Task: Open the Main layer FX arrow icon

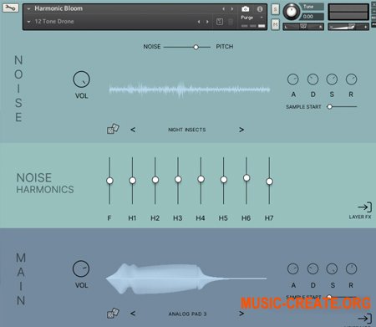Action: [x=364, y=319]
